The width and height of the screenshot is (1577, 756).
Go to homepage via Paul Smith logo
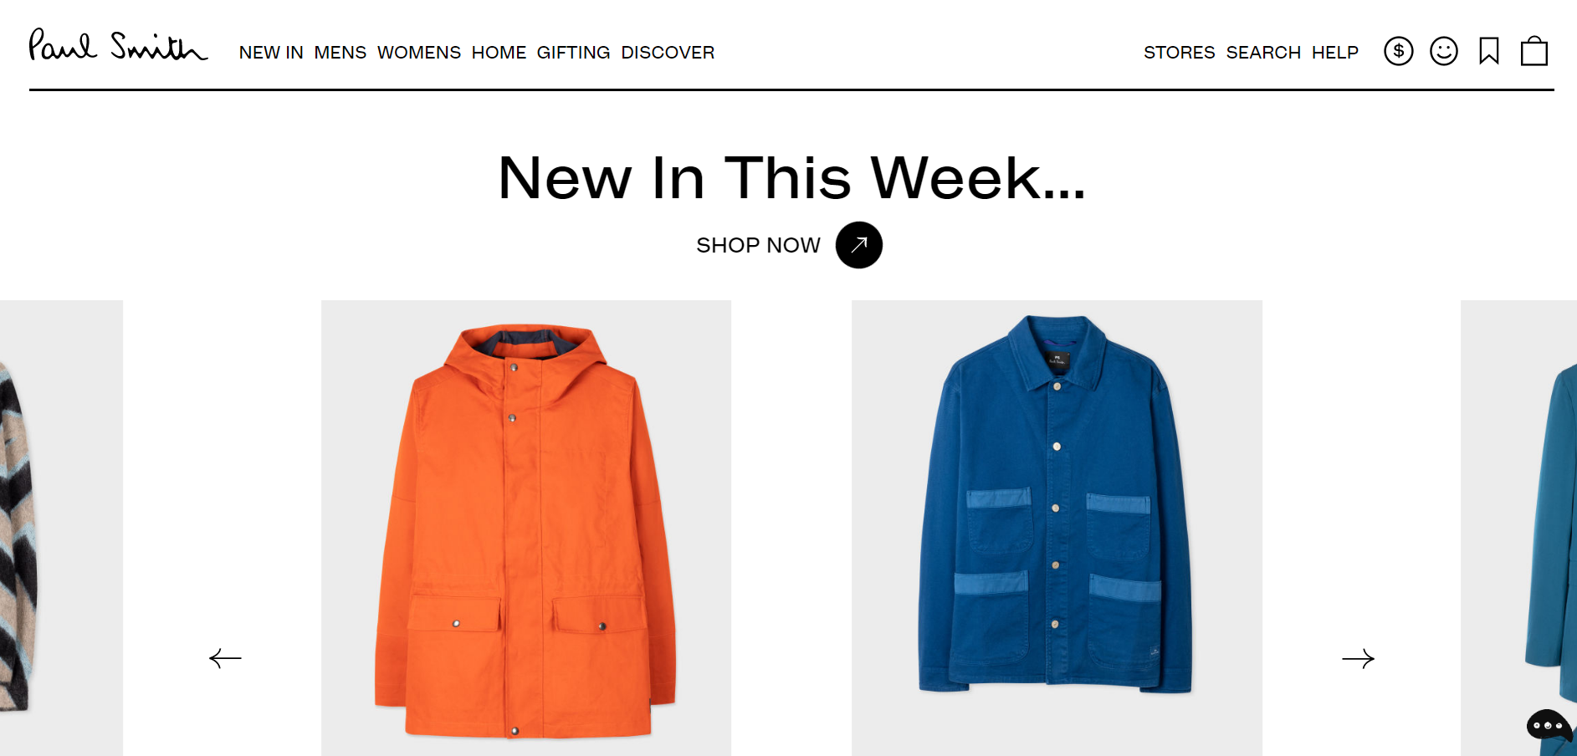coord(118,45)
